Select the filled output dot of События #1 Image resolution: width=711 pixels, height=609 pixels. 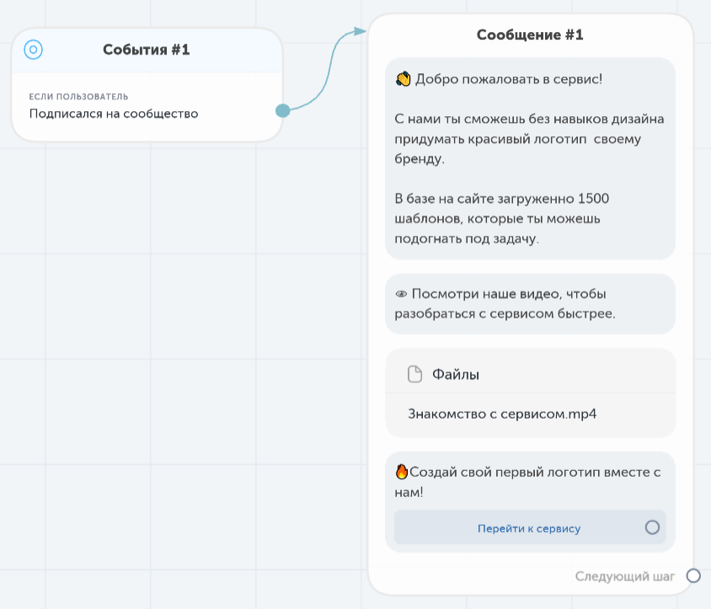click(x=282, y=110)
